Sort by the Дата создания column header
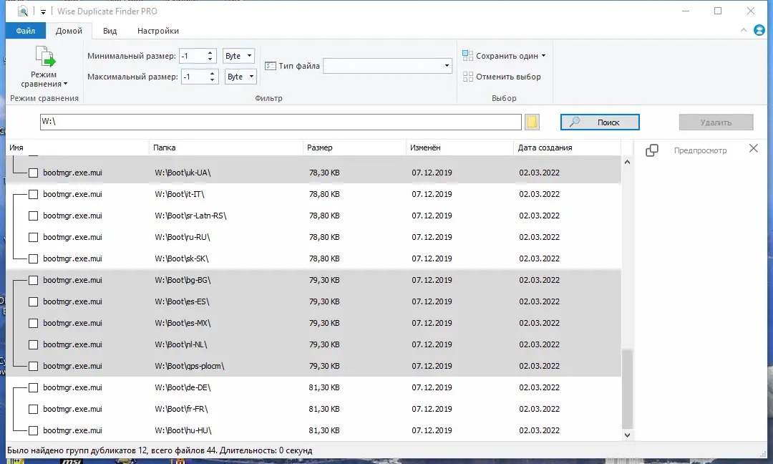The width and height of the screenshot is (773, 464). (x=567, y=148)
